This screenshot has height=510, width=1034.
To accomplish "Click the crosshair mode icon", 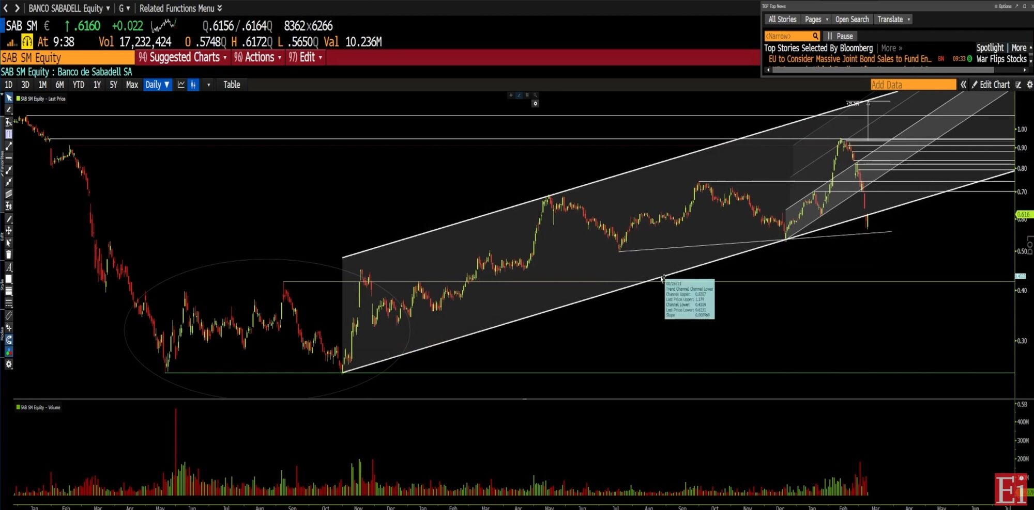I will [x=9, y=328].
